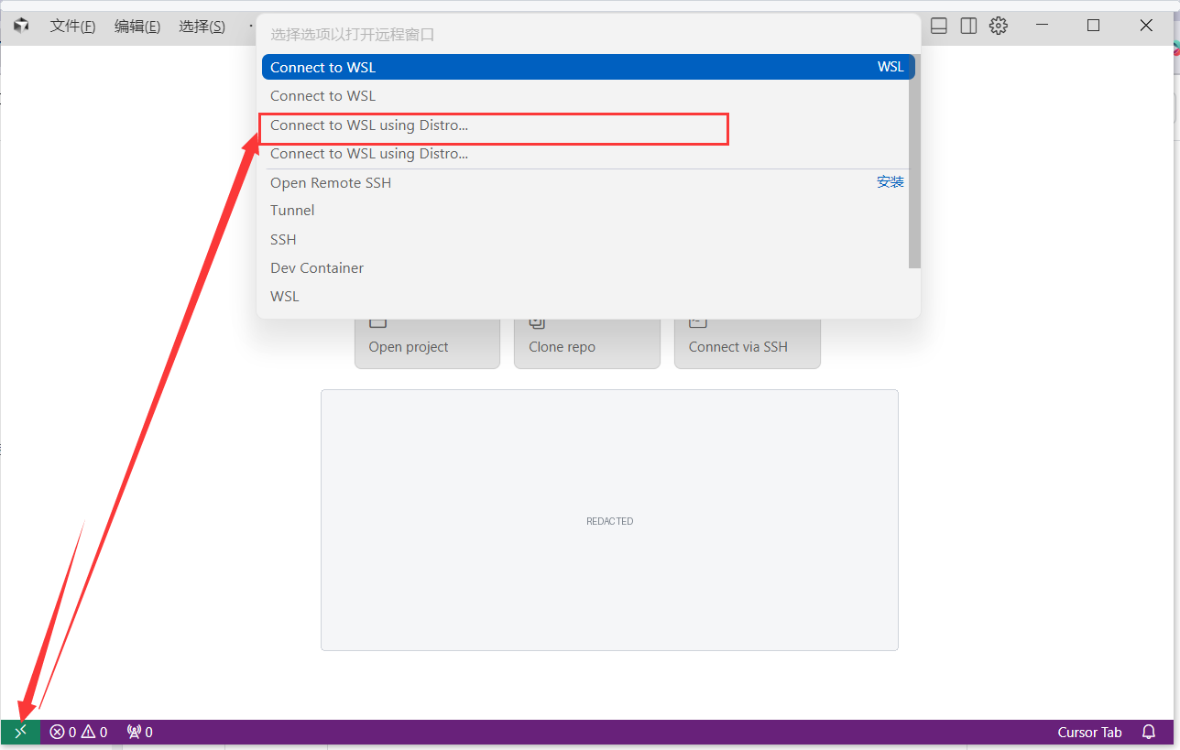Choose the non-highlighted Connect to WSL entry
This screenshot has width=1180, height=750.
(x=588, y=95)
